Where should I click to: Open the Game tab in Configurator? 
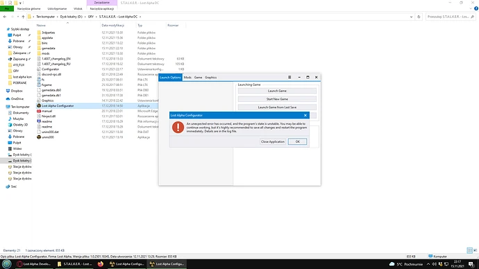coord(199,78)
